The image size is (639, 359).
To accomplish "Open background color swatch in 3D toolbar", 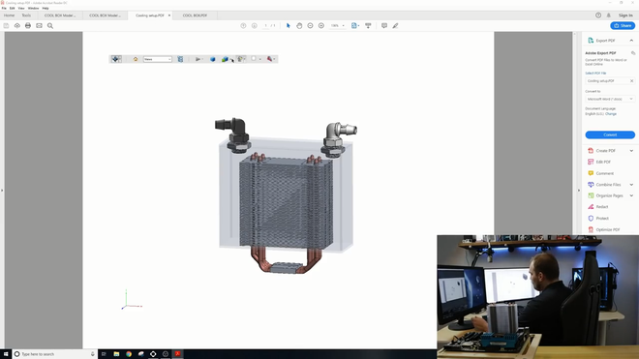I will click(x=255, y=59).
